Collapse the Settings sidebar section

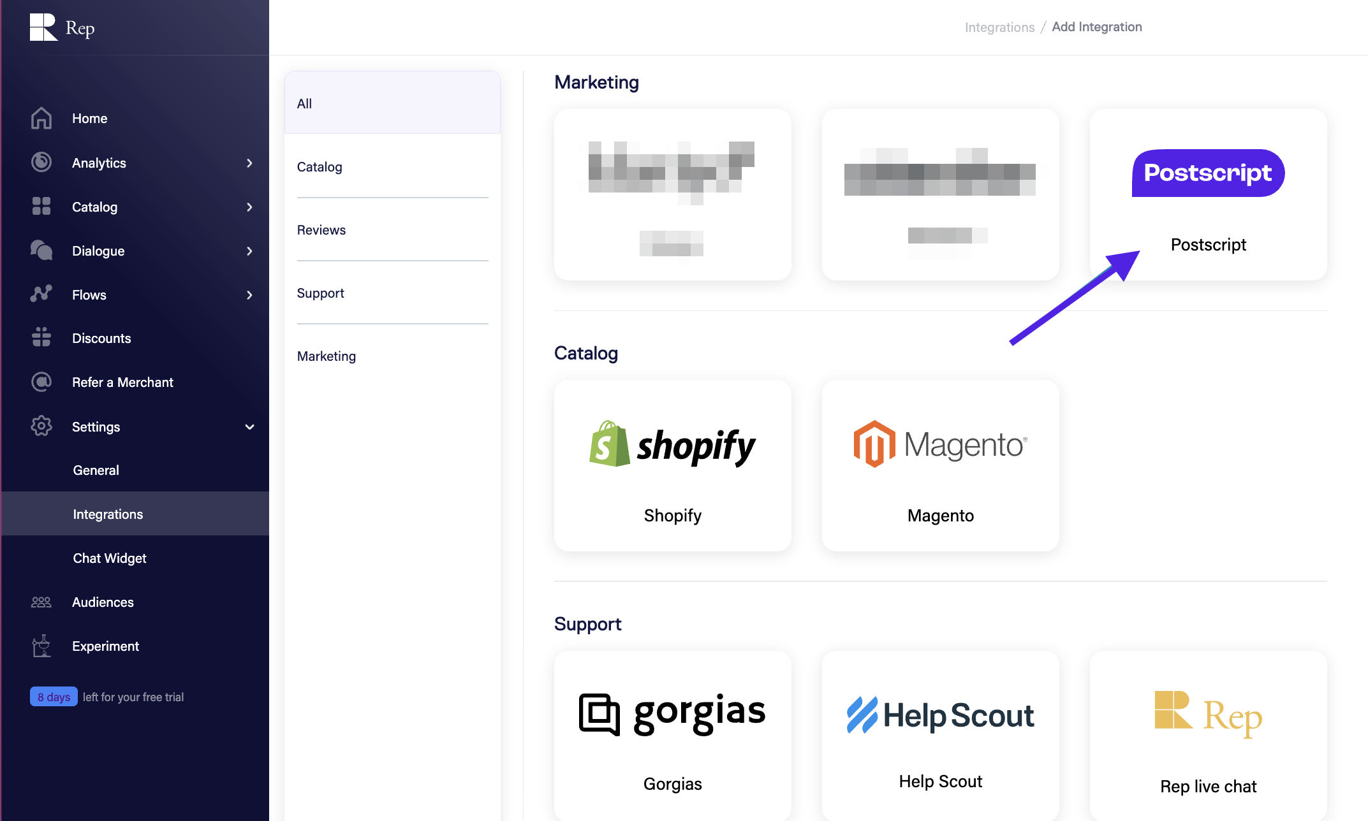click(249, 427)
